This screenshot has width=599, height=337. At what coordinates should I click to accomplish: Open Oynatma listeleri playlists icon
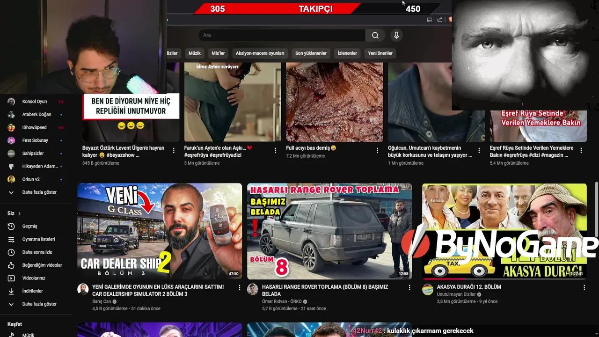(x=11, y=239)
